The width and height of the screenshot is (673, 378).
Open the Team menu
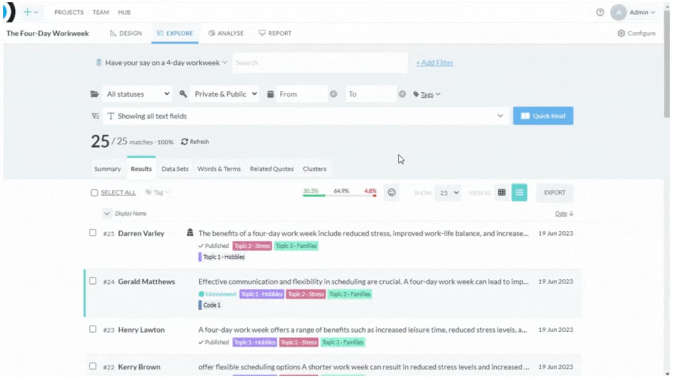click(101, 12)
